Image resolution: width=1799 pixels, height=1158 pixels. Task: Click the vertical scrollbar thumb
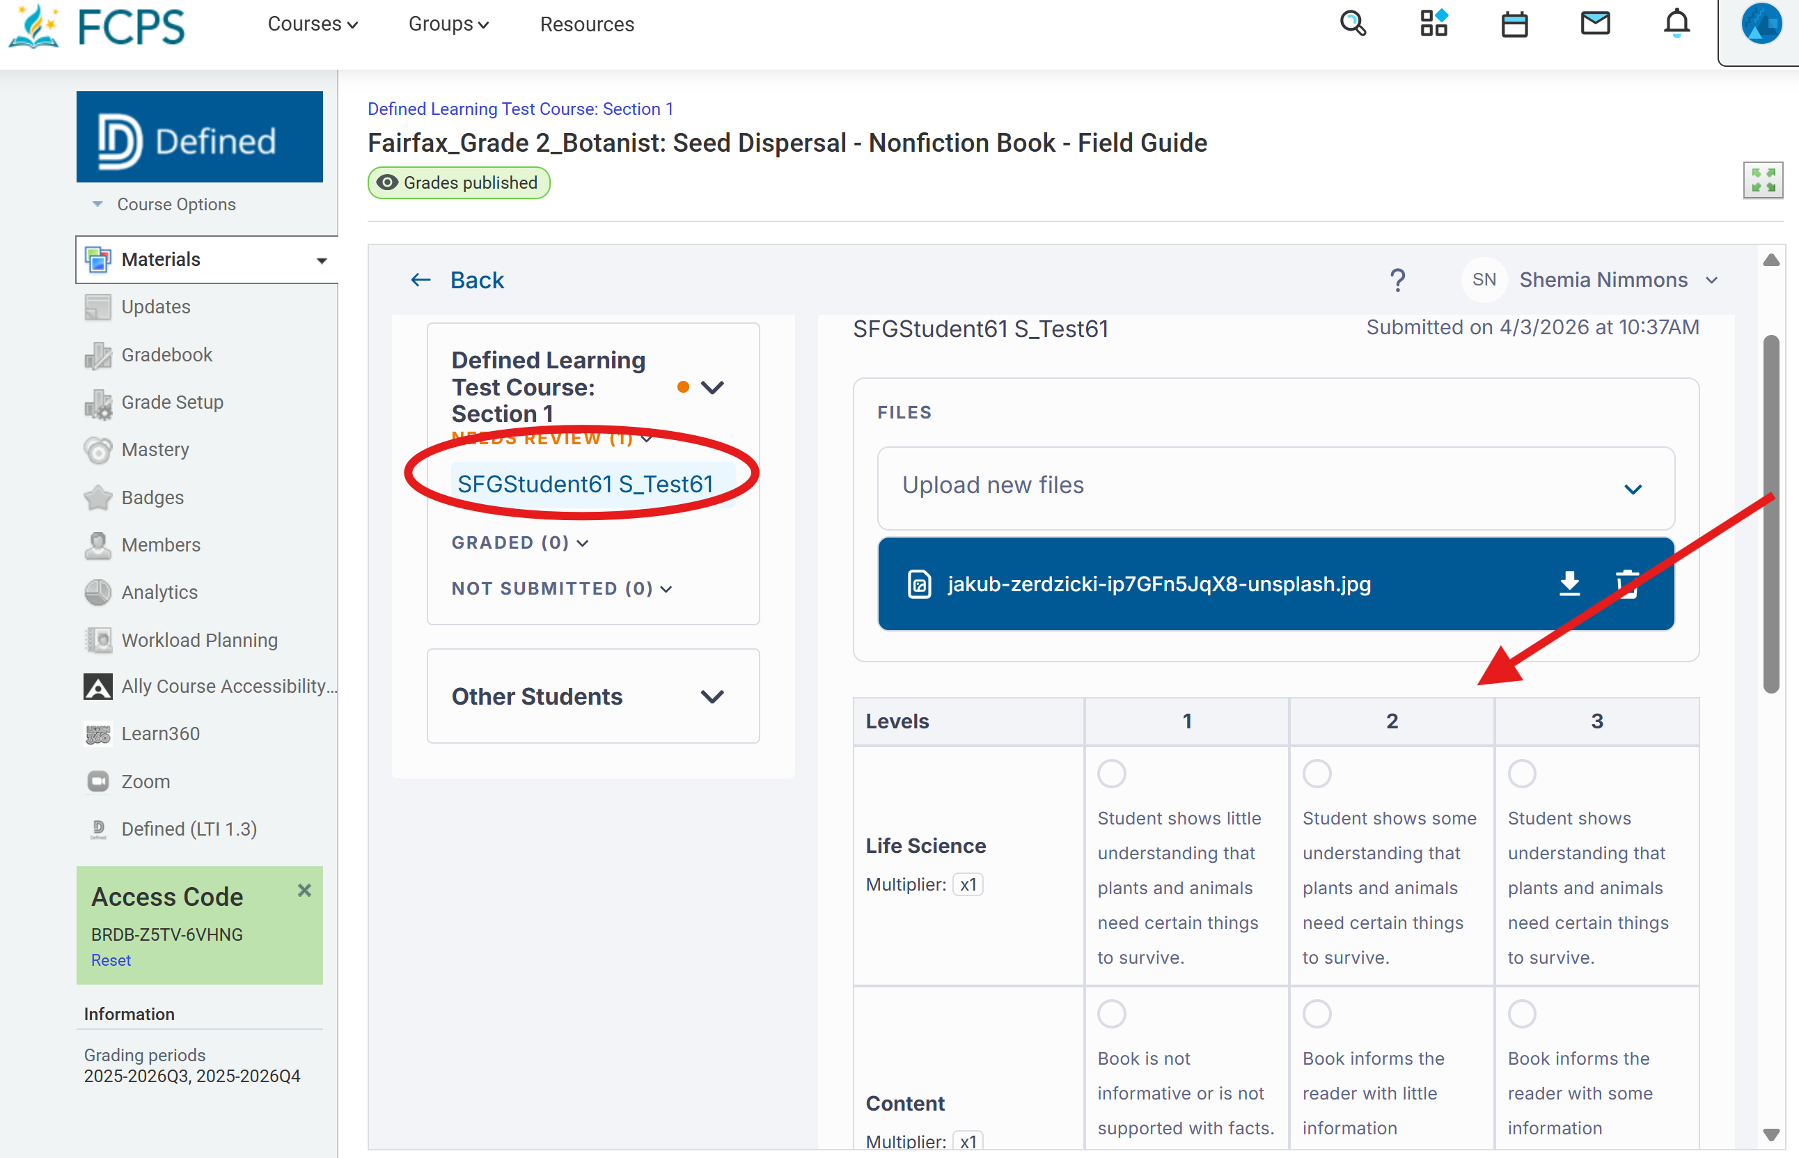[x=1771, y=514]
